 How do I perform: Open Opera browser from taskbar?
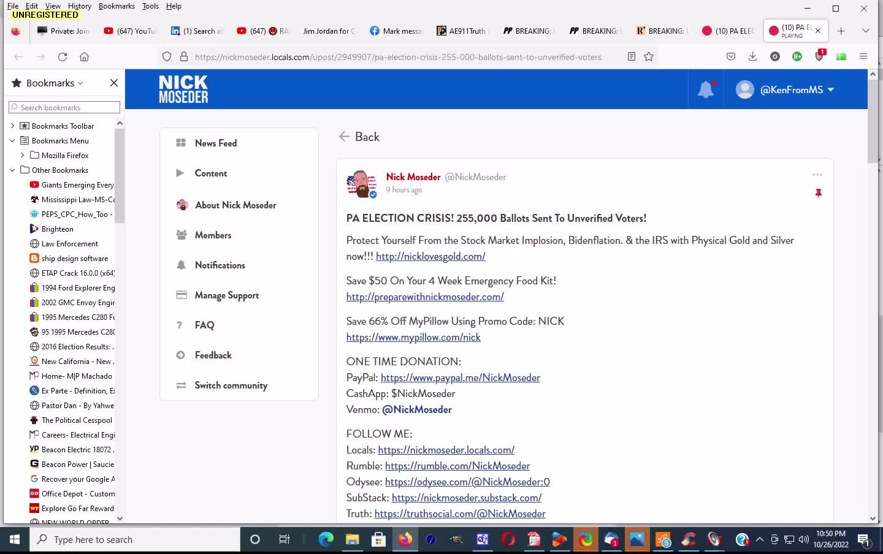(508, 539)
